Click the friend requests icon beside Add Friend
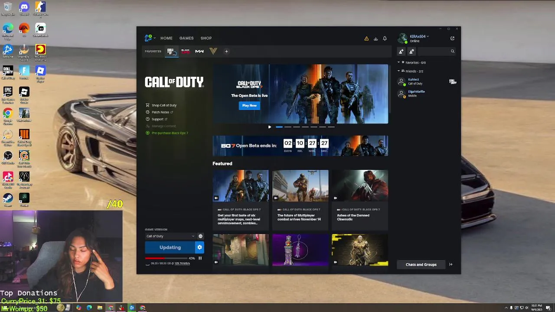The width and height of the screenshot is (555, 312). [411, 51]
